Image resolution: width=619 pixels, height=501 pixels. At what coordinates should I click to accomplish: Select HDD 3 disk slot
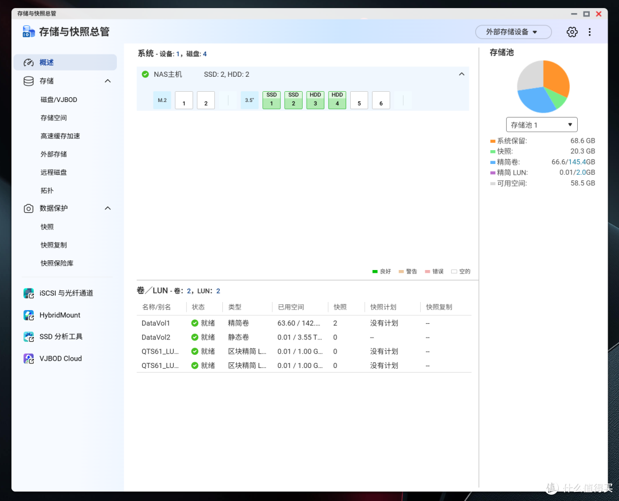pos(315,100)
